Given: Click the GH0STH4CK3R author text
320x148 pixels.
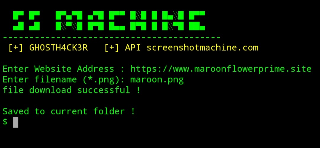Looking at the screenshot, I should (x=59, y=48).
